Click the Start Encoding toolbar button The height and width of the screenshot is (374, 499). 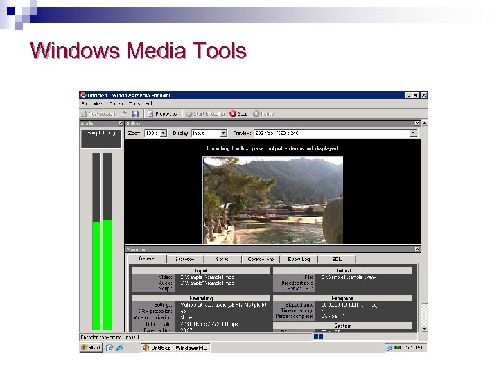[x=205, y=114]
